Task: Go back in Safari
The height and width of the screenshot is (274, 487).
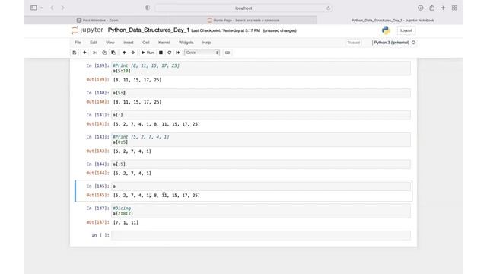Action: pos(52,8)
